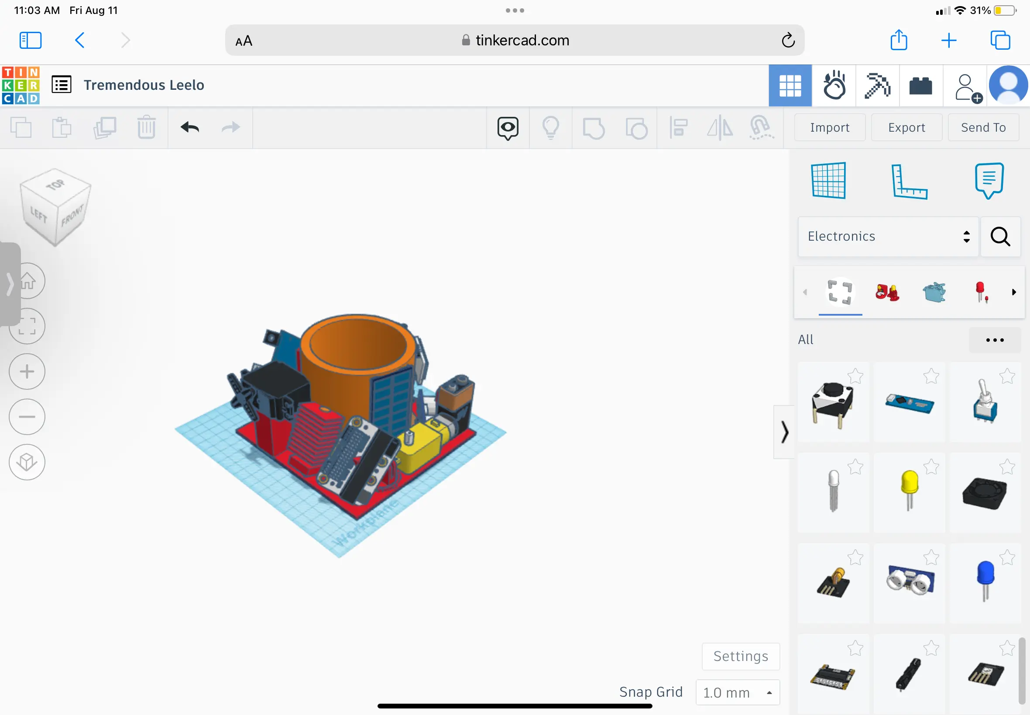Click the Ungroup icon

tap(636, 128)
